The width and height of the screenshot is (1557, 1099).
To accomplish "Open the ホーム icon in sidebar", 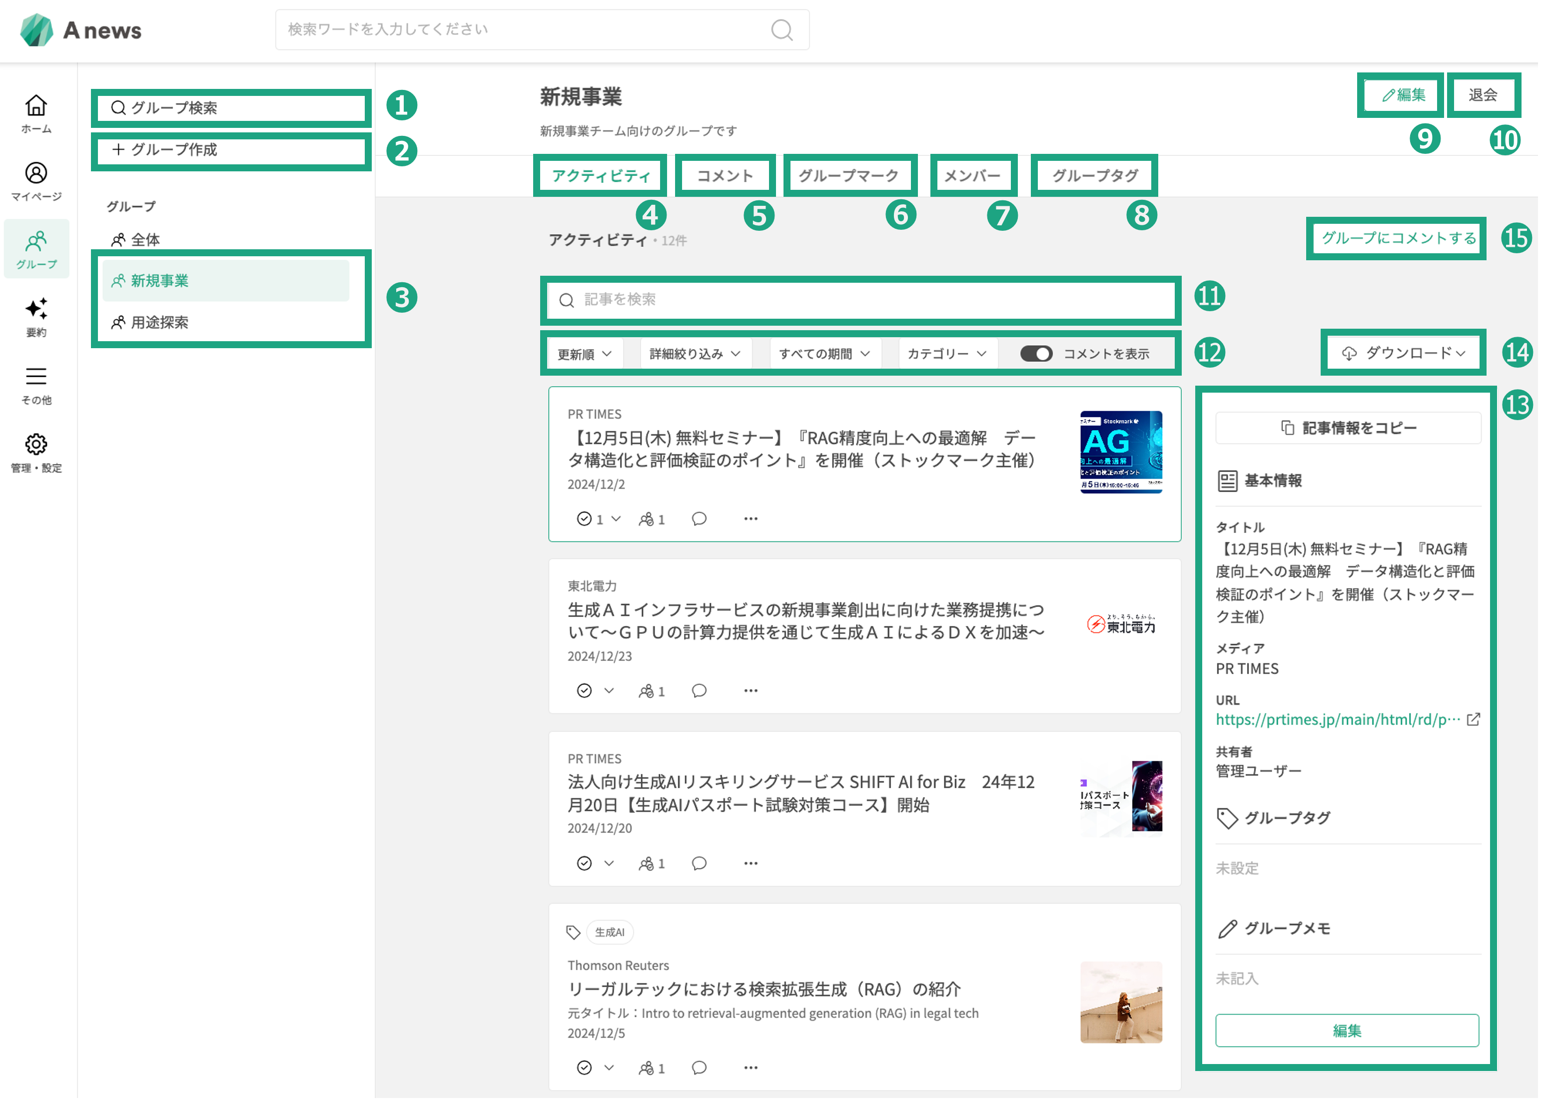I will coord(36,106).
